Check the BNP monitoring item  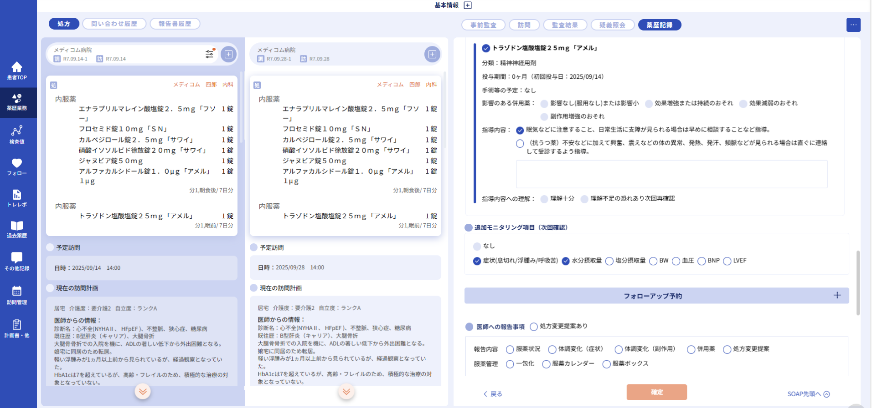point(702,261)
